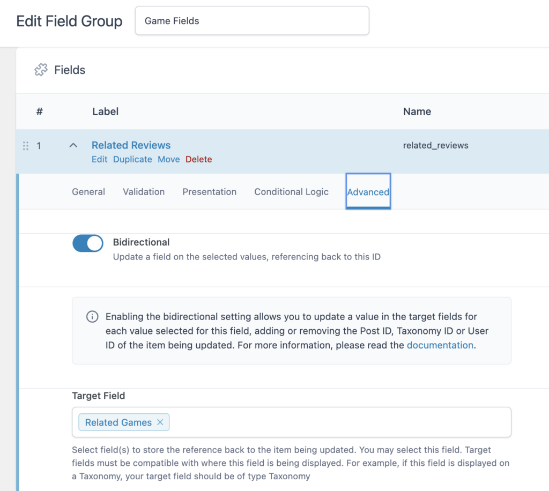Image resolution: width=549 pixels, height=491 pixels.
Task: Open the General tab
Action: click(88, 192)
